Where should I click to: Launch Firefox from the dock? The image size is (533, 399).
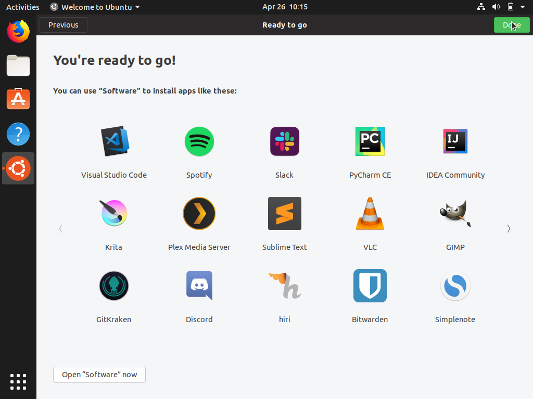18,31
